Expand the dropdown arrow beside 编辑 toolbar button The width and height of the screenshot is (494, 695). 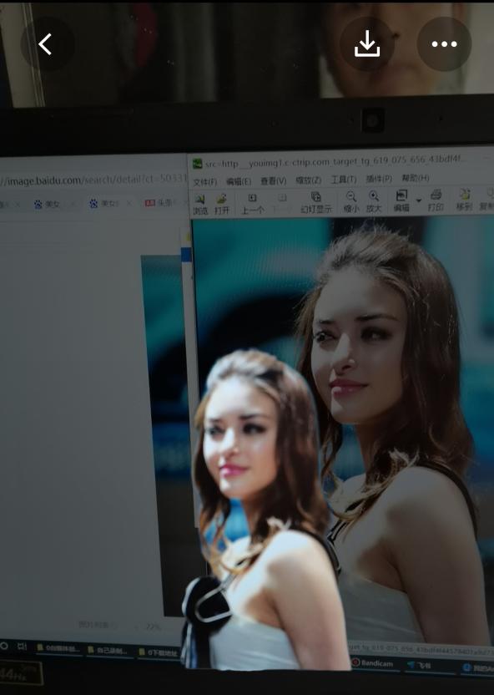(x=419, y=200)
